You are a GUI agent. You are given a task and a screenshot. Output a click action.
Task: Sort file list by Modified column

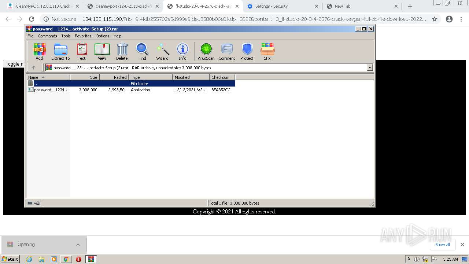pyautogui.click(x=191, y=77)
